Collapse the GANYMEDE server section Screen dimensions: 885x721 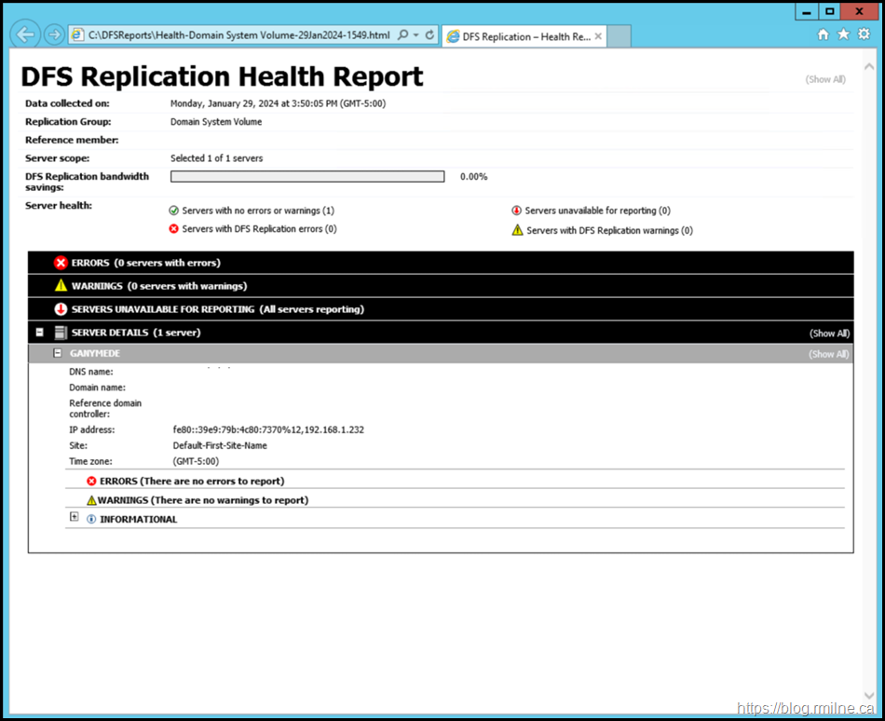[58, 354]
